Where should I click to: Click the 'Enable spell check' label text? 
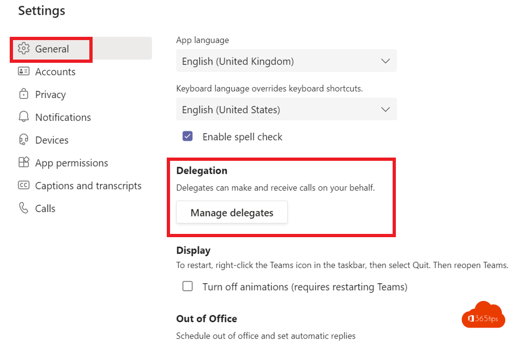[243, 137]
